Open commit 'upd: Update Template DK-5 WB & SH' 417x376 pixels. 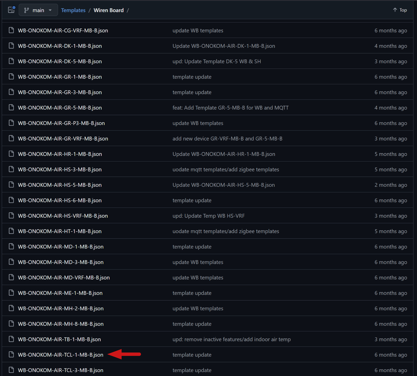(217, 61)
